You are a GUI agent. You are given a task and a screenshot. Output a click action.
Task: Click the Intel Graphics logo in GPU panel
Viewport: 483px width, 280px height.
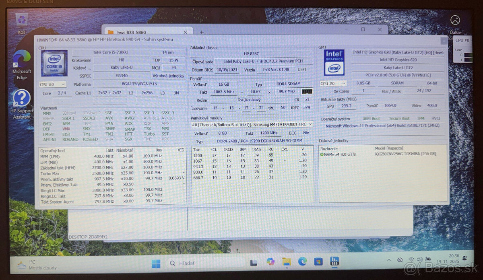(333, 62)
